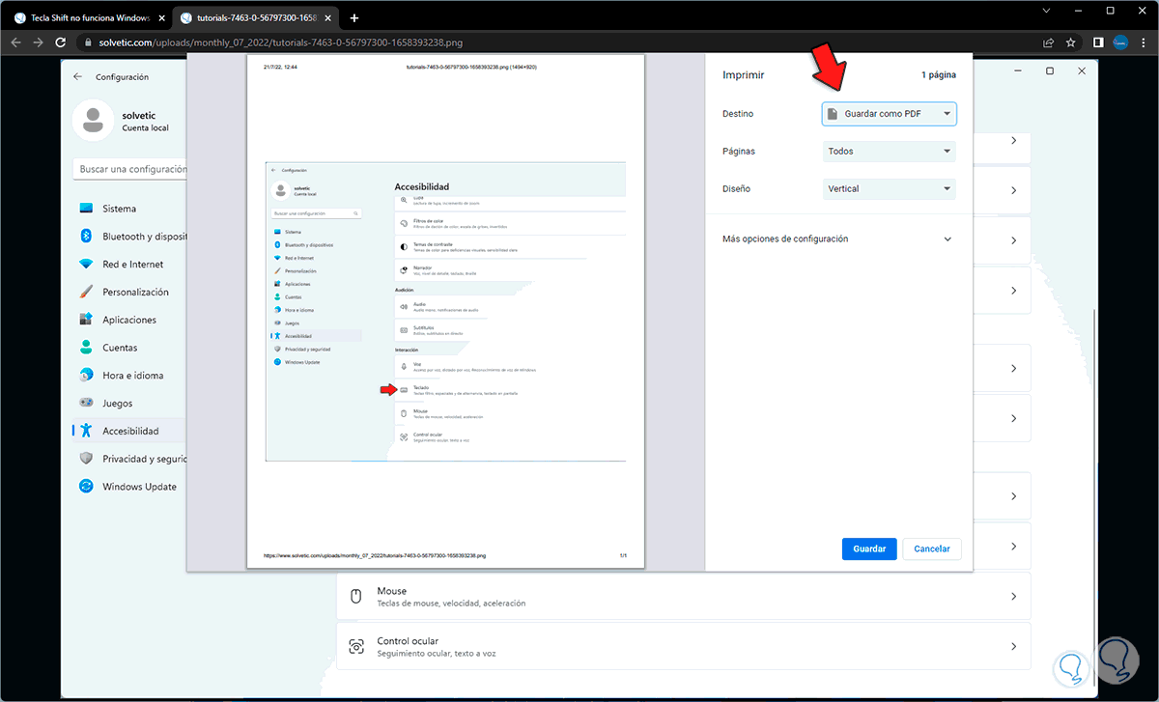Click the Personalización brush icon
The width and height of the screenshot is (1159, 702).
pyautogui.click(x=86, y=292)
